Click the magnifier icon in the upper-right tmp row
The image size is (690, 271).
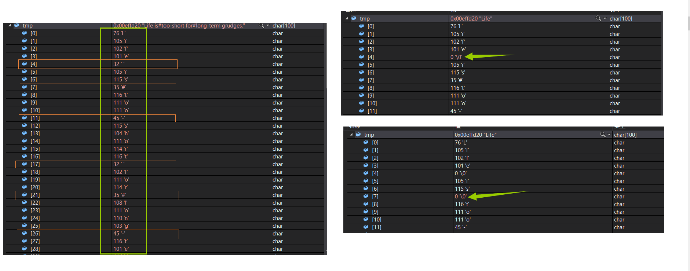click(x=598, y=18)
